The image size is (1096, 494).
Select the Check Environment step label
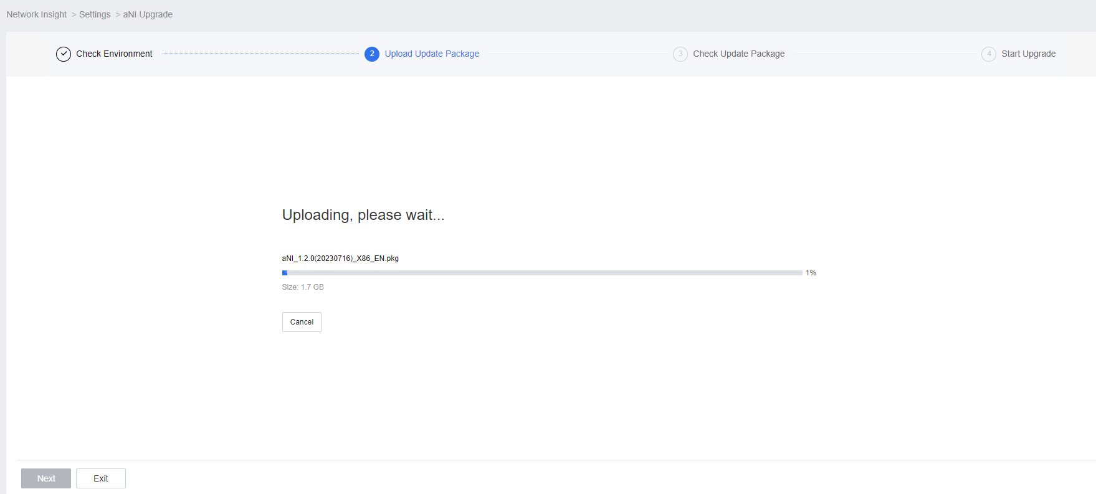[114, 54]
